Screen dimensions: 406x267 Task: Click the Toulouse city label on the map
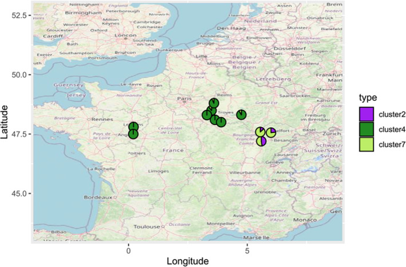point(146,226)
